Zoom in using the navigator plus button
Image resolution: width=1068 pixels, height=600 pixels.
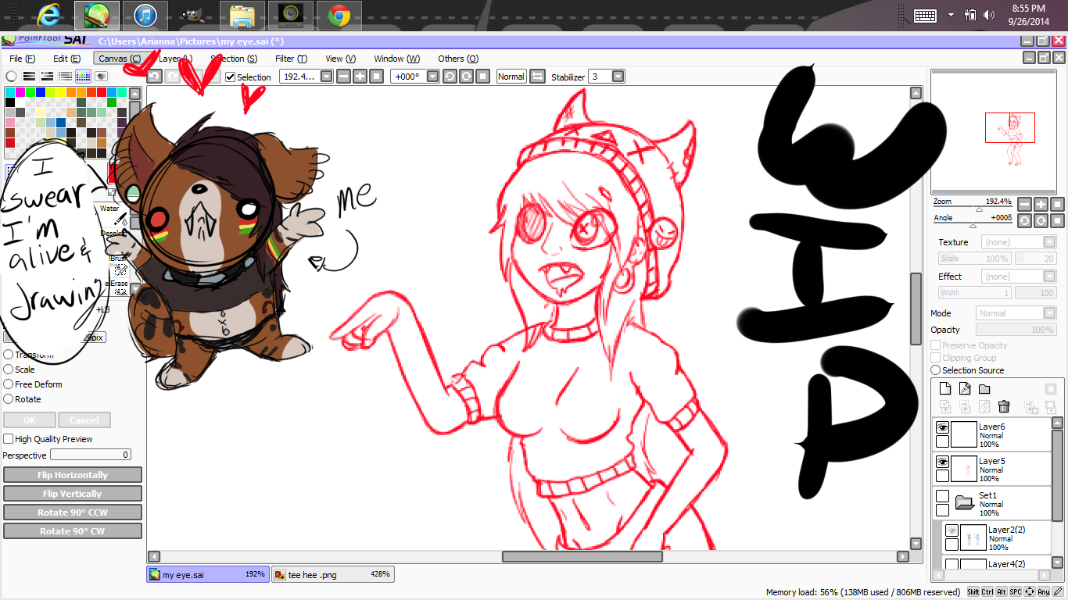tap(1041, 204)
